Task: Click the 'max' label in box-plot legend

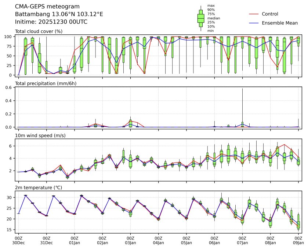Action: click(x=211, y=5)
